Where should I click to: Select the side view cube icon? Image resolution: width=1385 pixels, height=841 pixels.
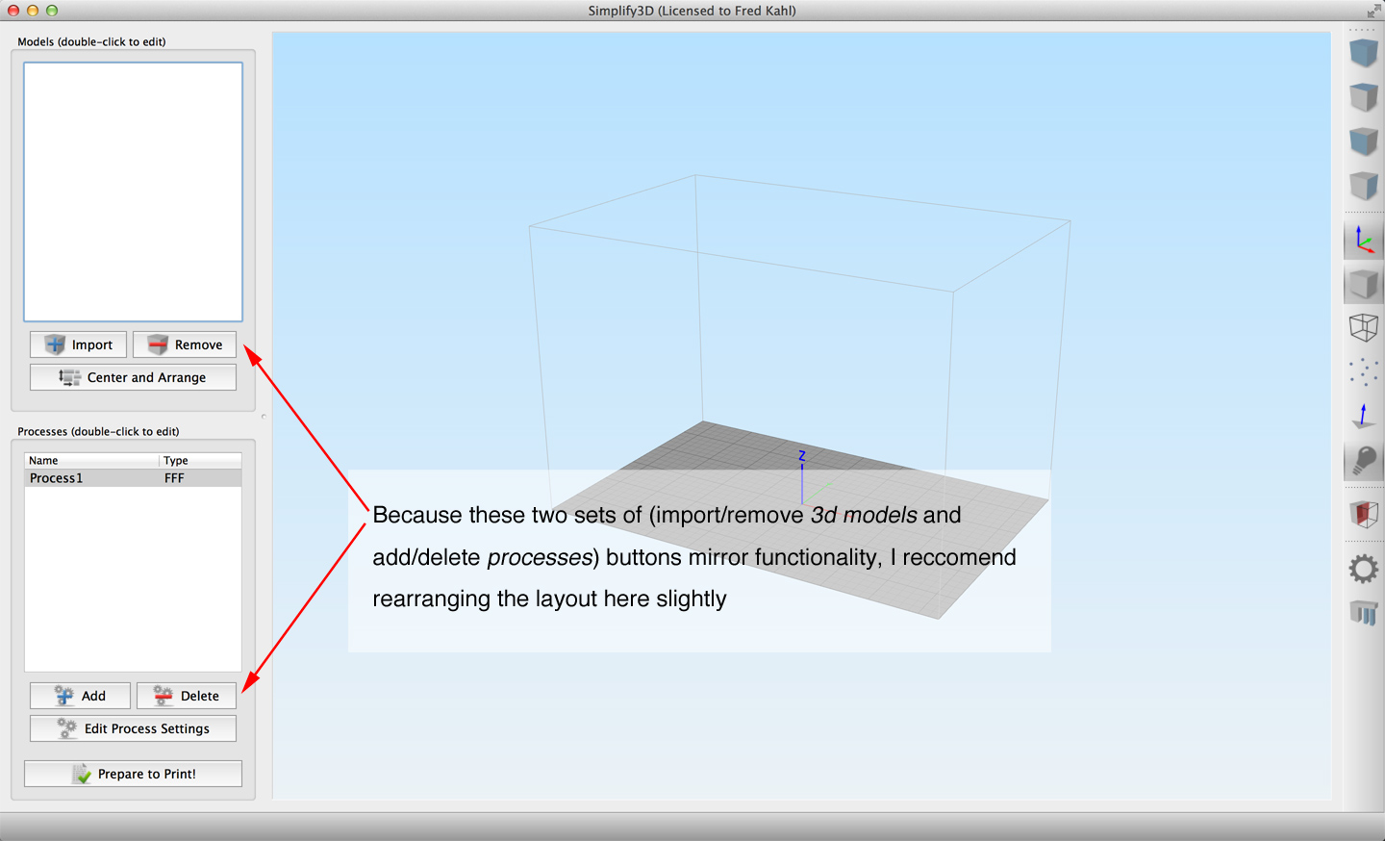point(1363,186)
